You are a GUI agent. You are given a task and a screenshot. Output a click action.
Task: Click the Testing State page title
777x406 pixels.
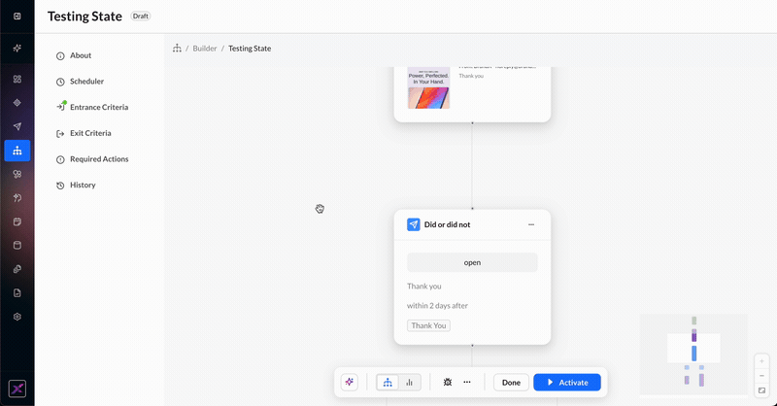(84, 17)
